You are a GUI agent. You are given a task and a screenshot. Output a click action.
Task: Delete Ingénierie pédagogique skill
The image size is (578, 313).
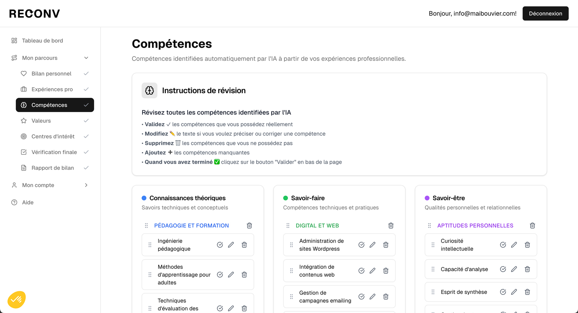[x=244, y=245]
